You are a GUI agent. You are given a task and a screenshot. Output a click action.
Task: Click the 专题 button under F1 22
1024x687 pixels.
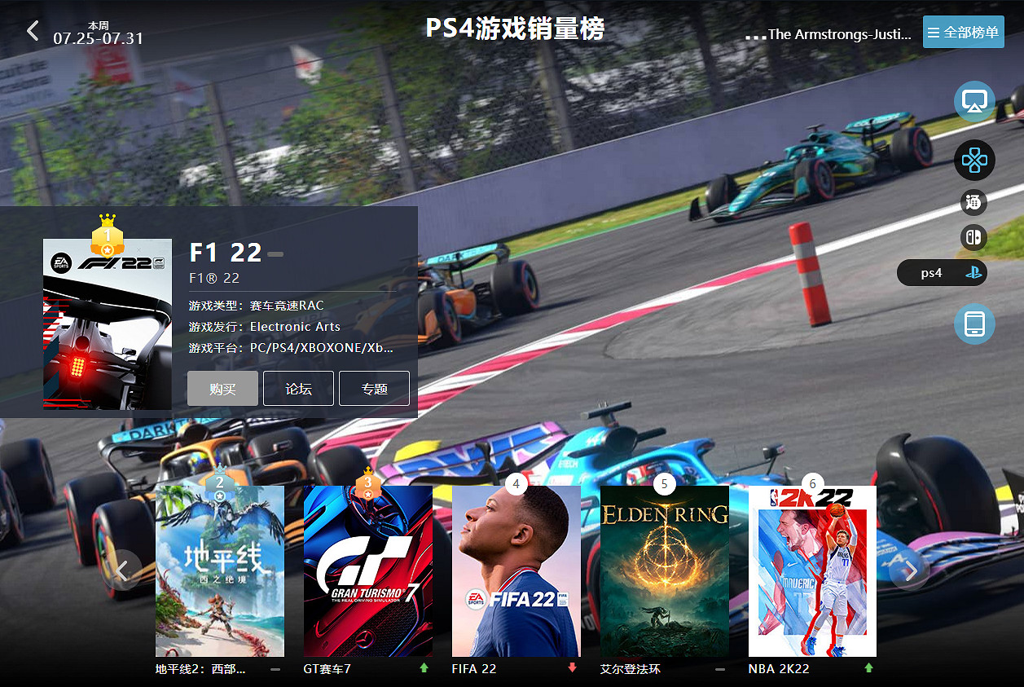point(374,388)
